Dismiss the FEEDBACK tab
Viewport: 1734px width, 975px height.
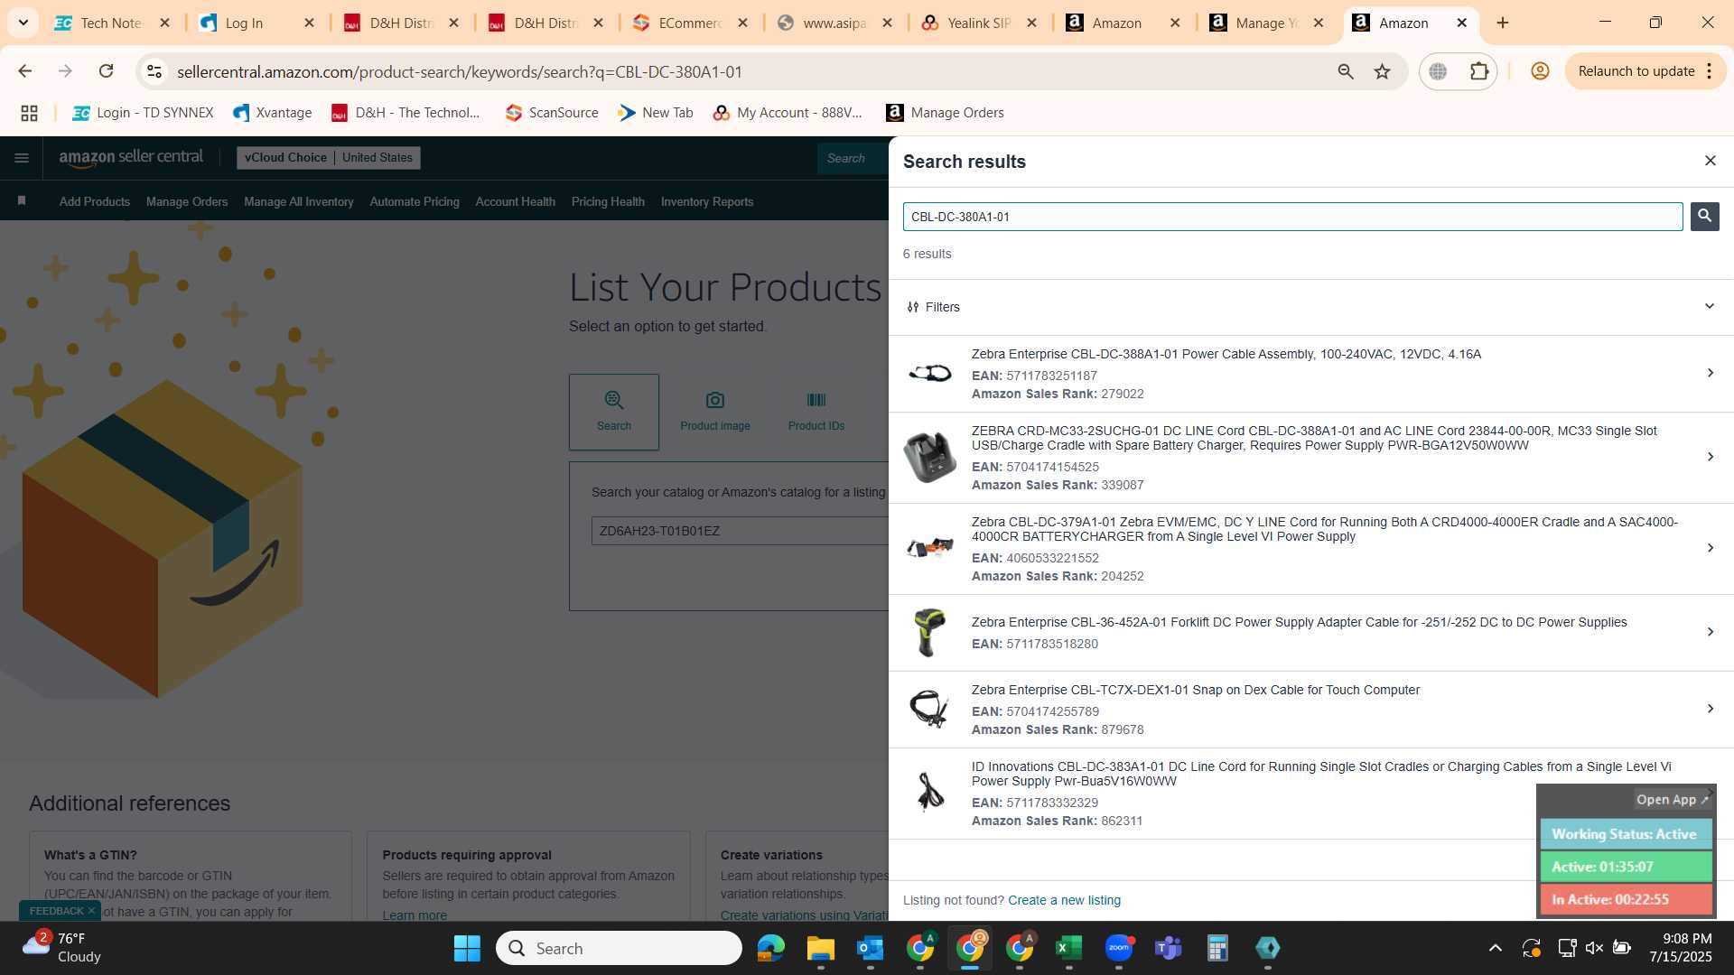coord(91,911)
